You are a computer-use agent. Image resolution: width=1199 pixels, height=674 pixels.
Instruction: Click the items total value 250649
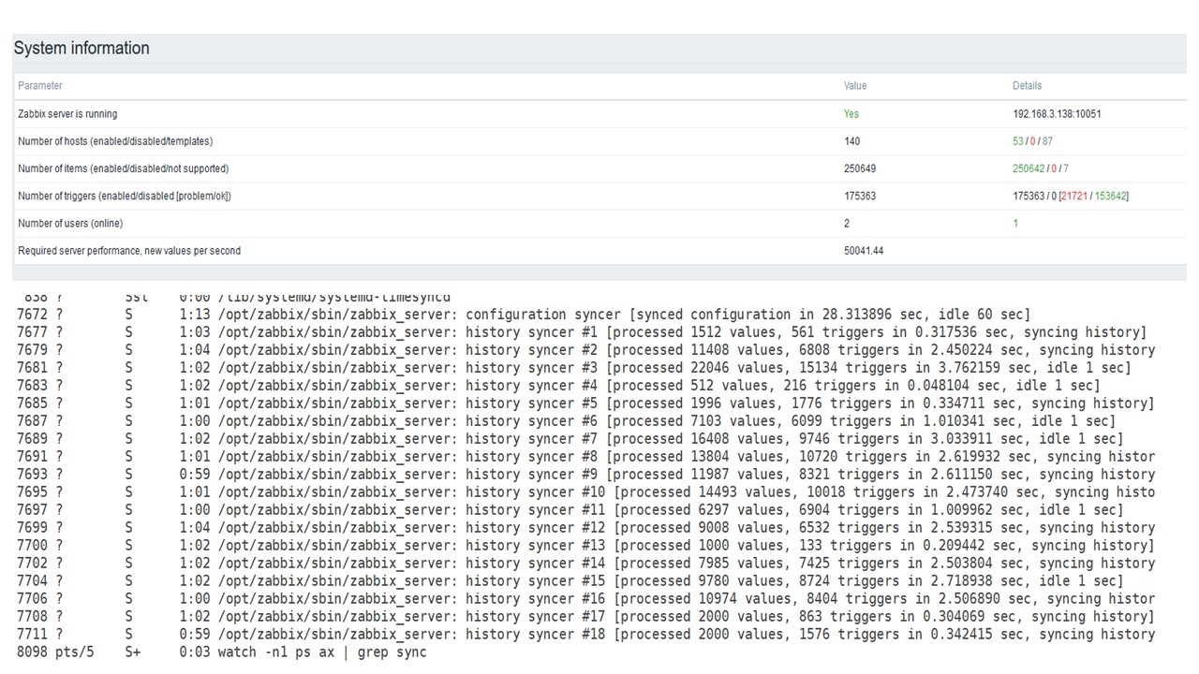coord(859,168)
